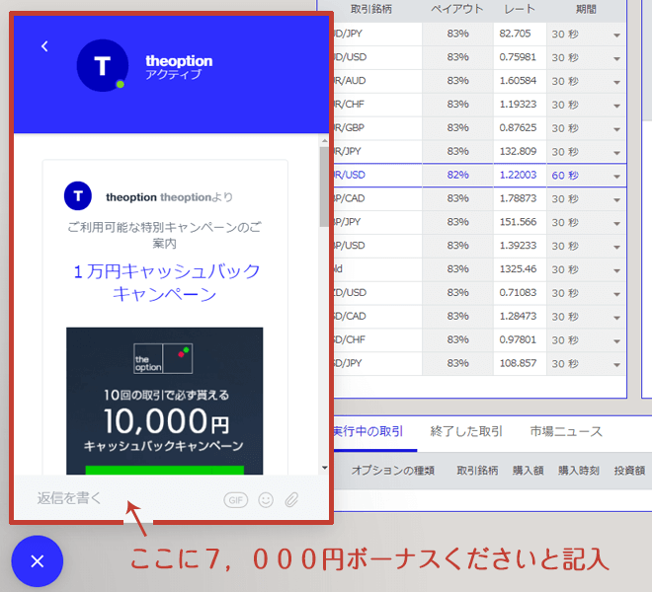Click the rate value 108.857

(x=518, y=363)
